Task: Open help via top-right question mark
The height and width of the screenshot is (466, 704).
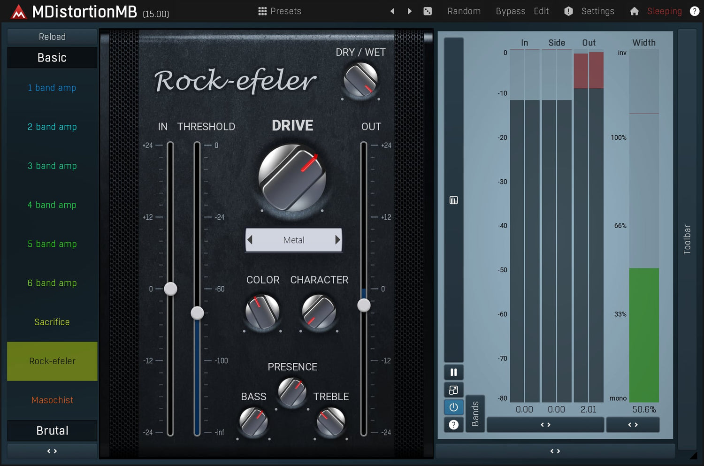Action: 695,11
